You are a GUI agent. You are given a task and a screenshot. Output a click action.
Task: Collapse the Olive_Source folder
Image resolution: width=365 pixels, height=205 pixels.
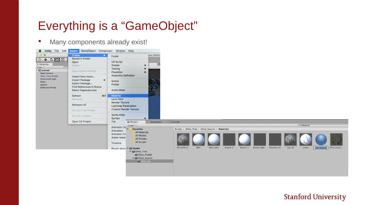[133, 158]
